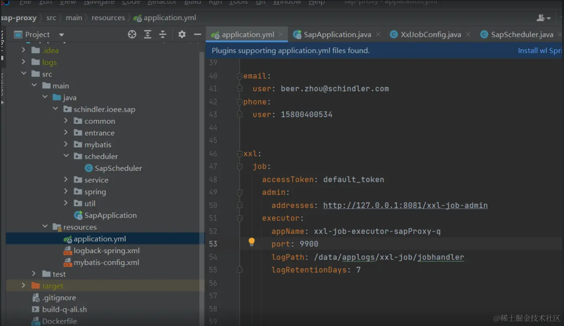Screen dimensions: 564x326
Task: Select the application.yml editor tab
Action: (248, 35)
